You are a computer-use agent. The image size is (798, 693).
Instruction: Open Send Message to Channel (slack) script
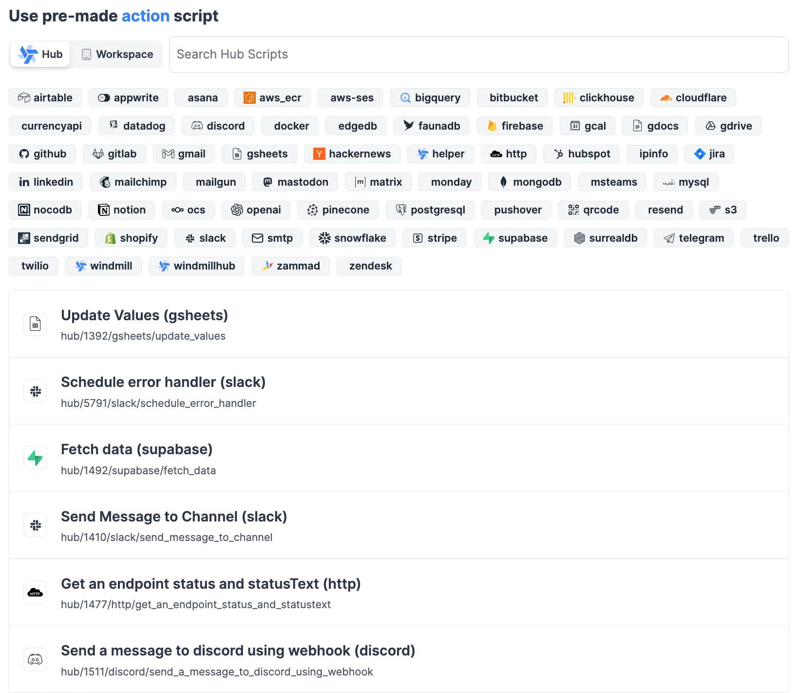tap(173, 517)
